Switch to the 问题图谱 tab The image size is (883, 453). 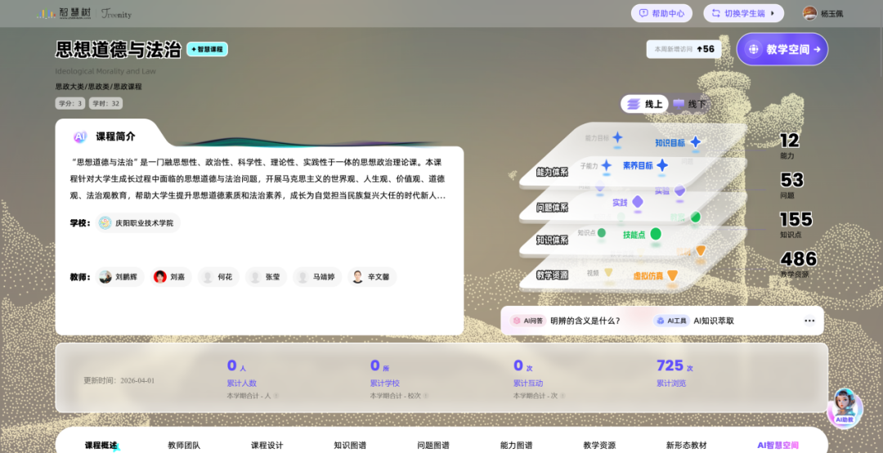pos(433,445)
